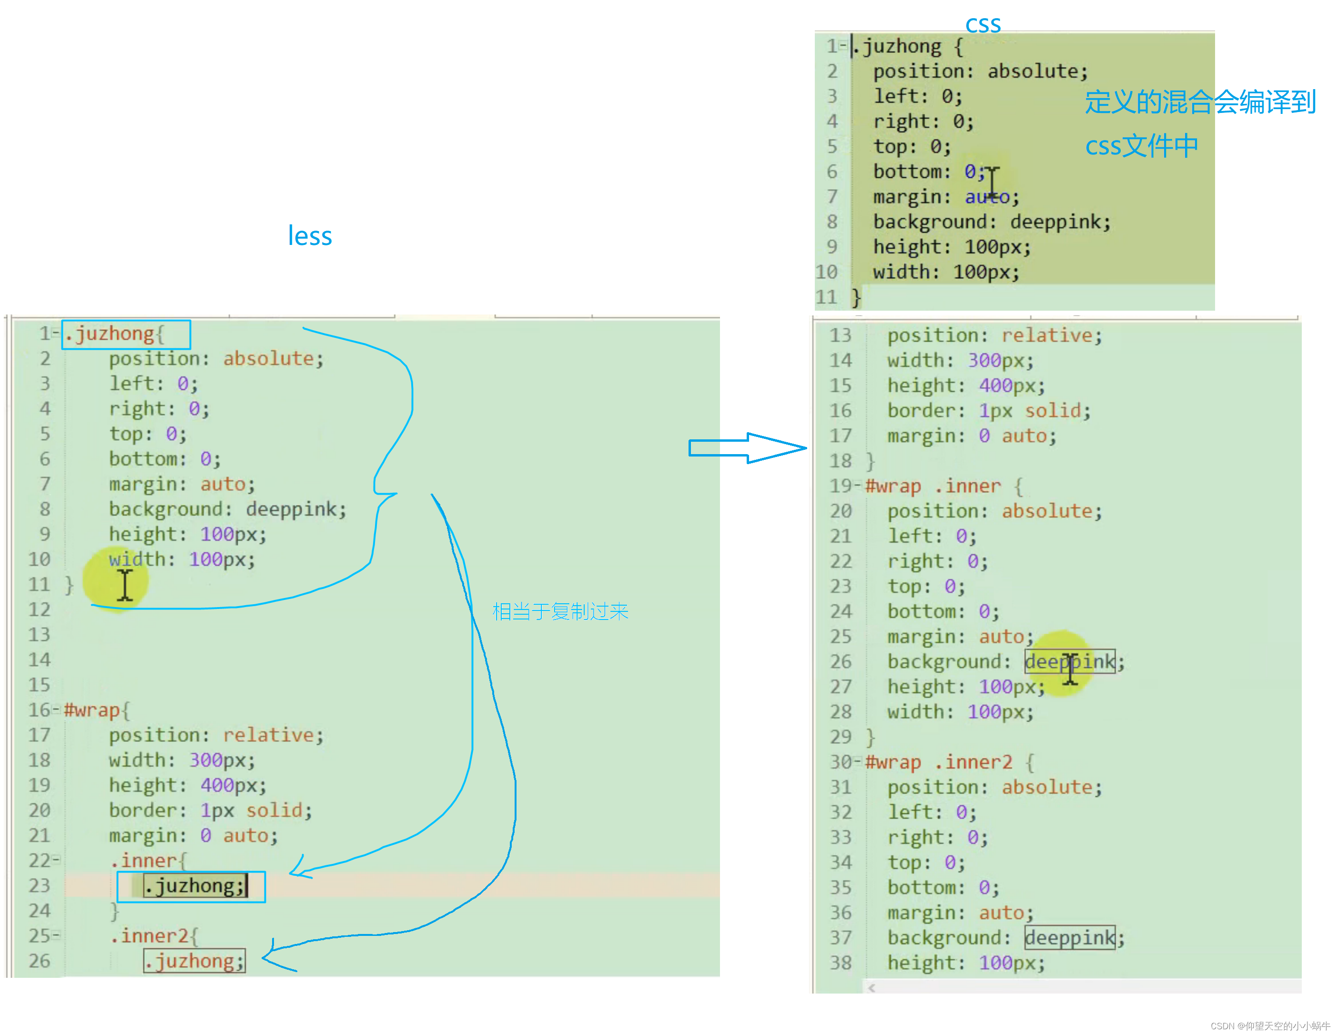
Task: Click 'margin: auto;' on less line 7
Action: click(x=182, y=484)
